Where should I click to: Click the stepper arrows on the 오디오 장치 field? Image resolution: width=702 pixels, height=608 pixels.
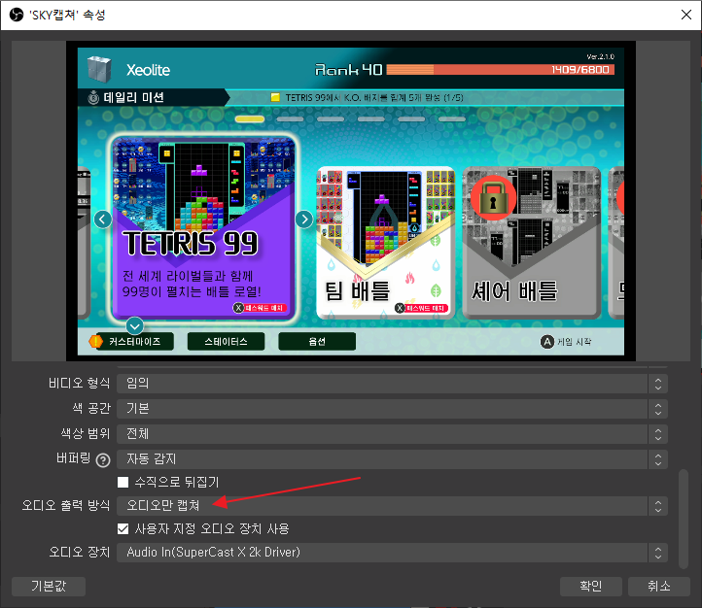(658, 553)
